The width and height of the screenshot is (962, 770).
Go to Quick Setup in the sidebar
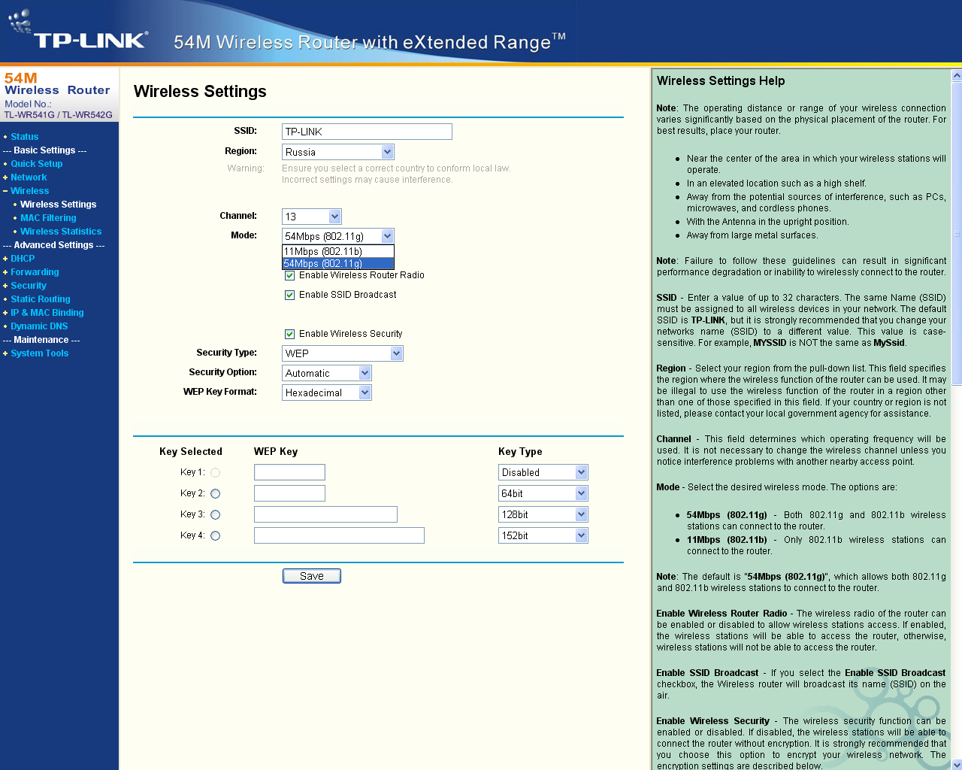(37, 164)
